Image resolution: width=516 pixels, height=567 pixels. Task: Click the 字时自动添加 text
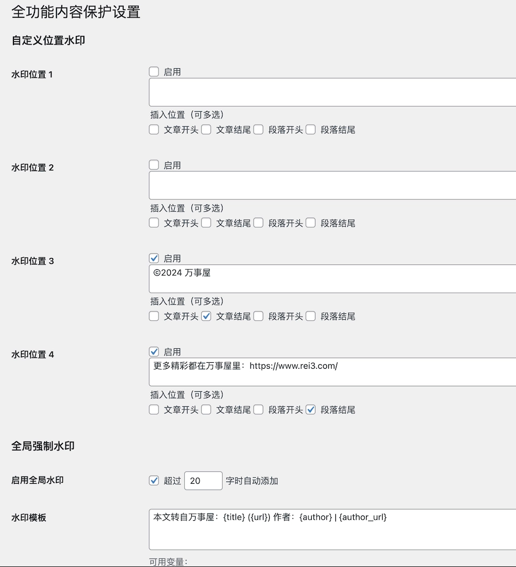coord(252,481)
